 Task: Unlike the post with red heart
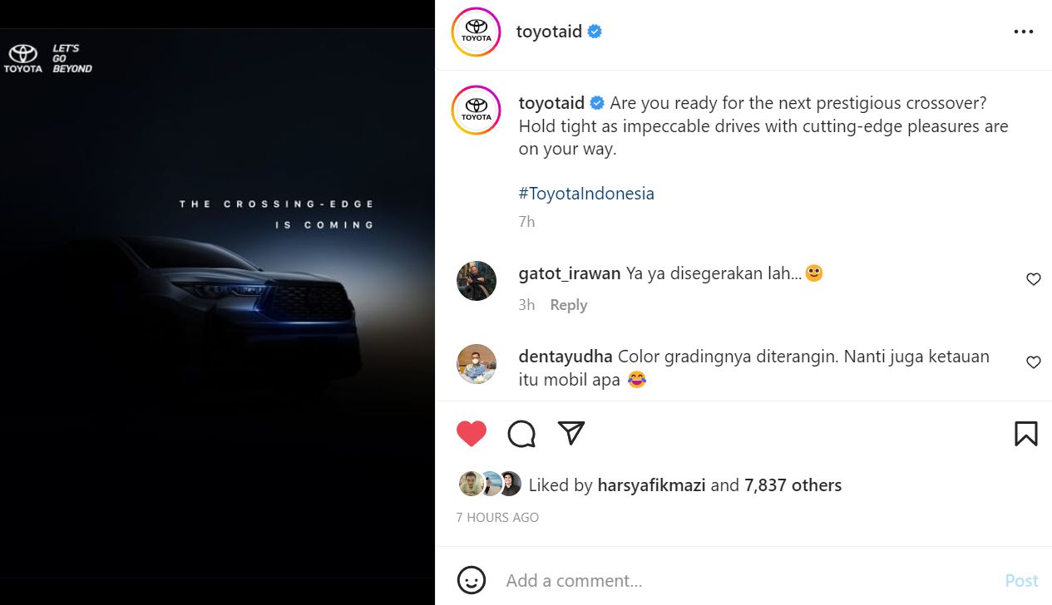coord(472,434)
